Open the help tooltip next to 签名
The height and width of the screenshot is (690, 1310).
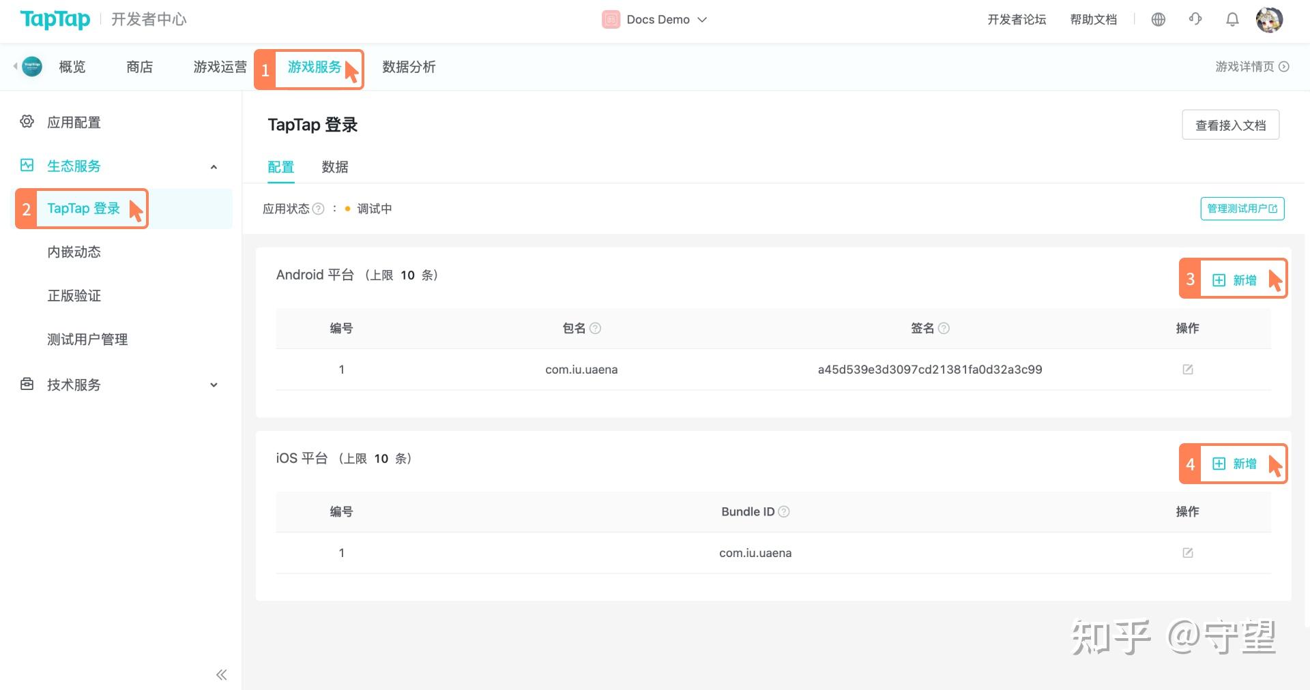(x=945, y=328)
